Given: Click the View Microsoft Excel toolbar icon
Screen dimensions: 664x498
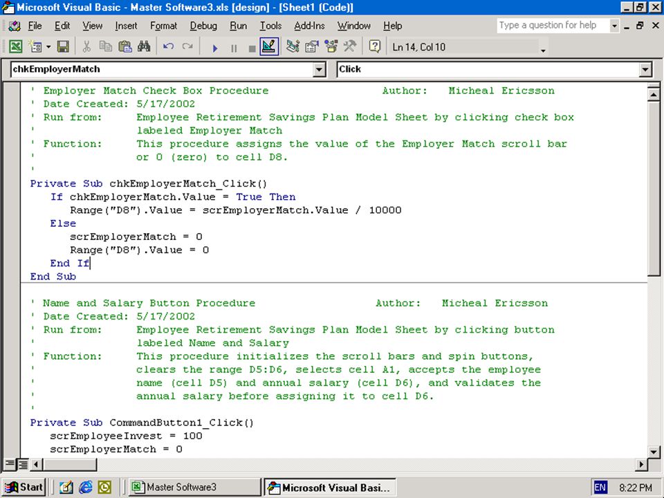Looking at the screenshot, I should tap(16, 46).
